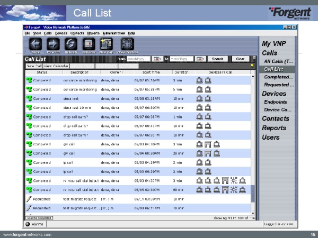Open the Video Devices toolbar icon

click(x=127, y=44)
